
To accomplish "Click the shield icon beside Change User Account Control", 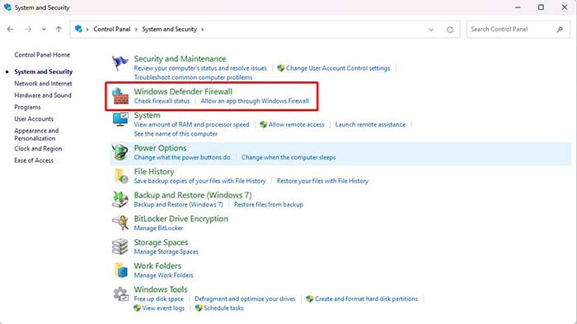I will pos(281,68).
